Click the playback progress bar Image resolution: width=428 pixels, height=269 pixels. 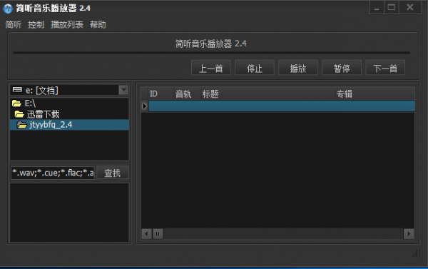pyautogui.click(x=212, y=52)
